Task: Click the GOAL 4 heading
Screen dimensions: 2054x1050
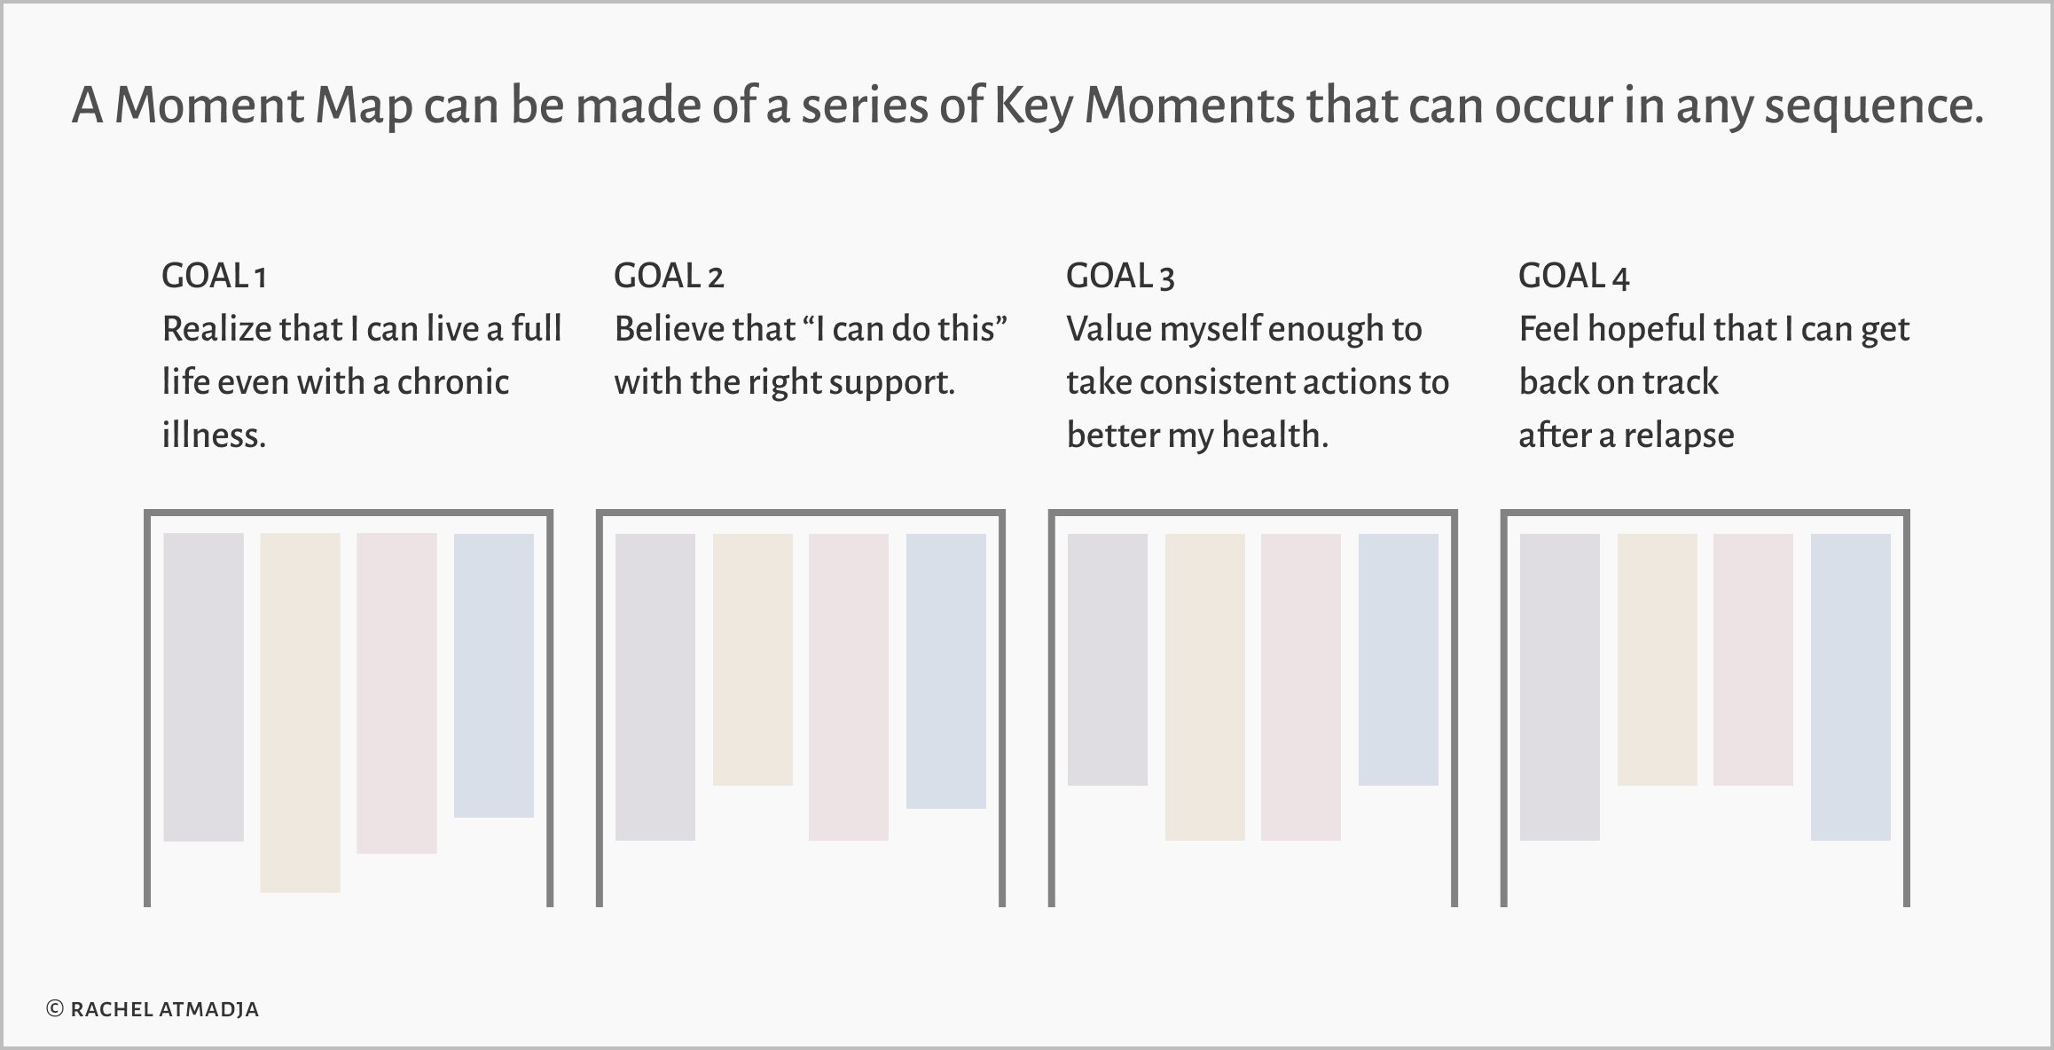Action: tap(1573, 276)
